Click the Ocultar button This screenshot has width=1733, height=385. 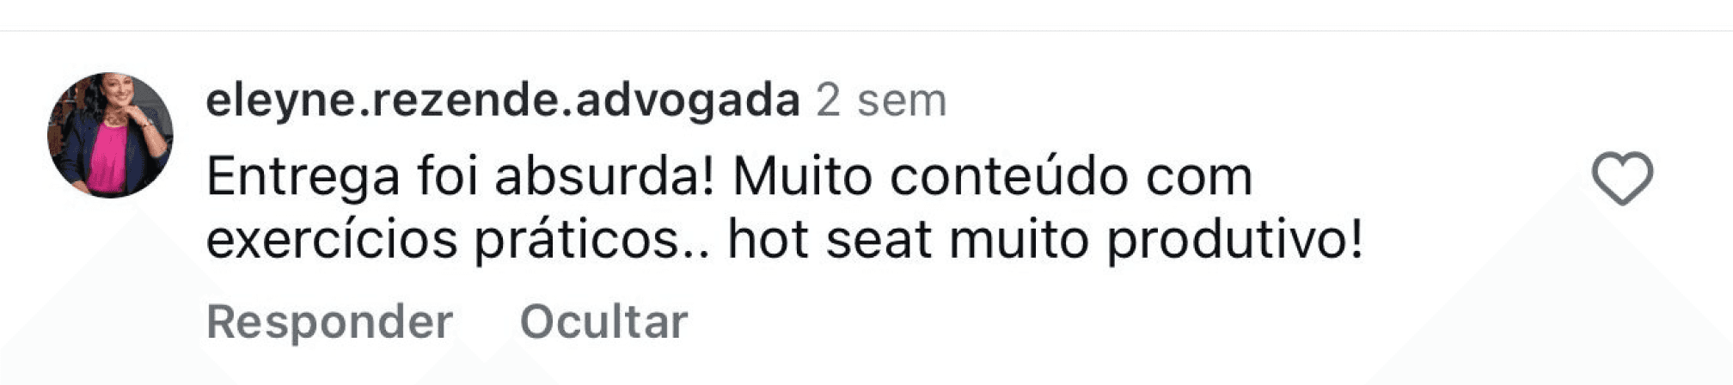click(603, 321)
